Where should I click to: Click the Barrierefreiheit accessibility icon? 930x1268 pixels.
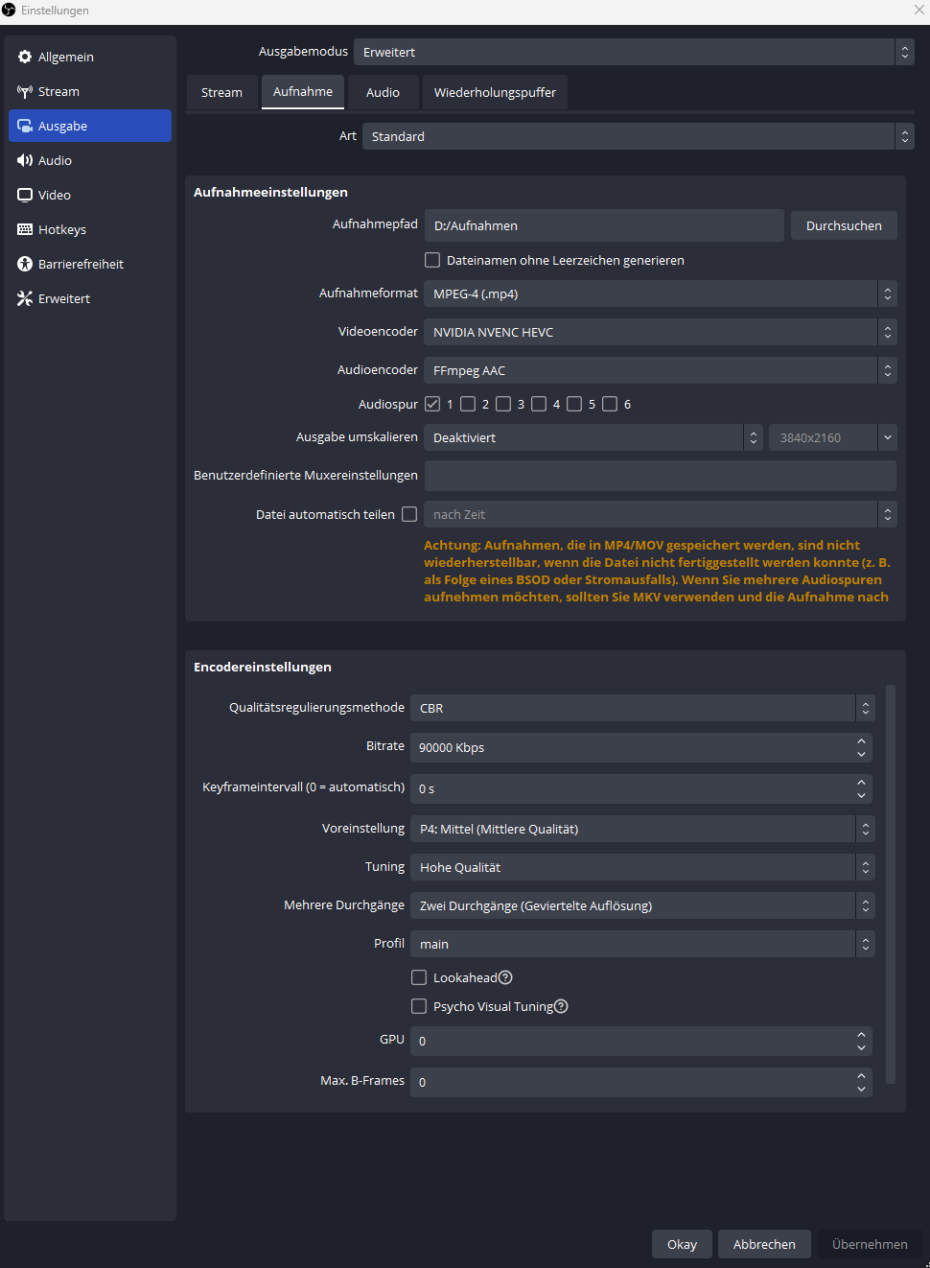click(x=25, y=265)
